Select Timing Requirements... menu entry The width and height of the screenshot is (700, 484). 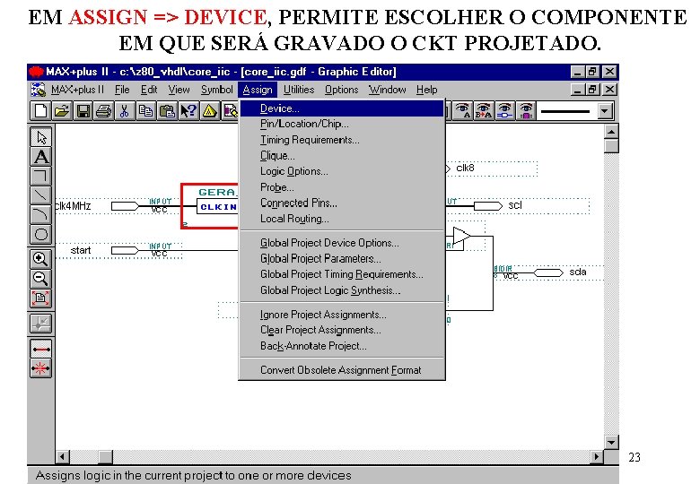342,140
